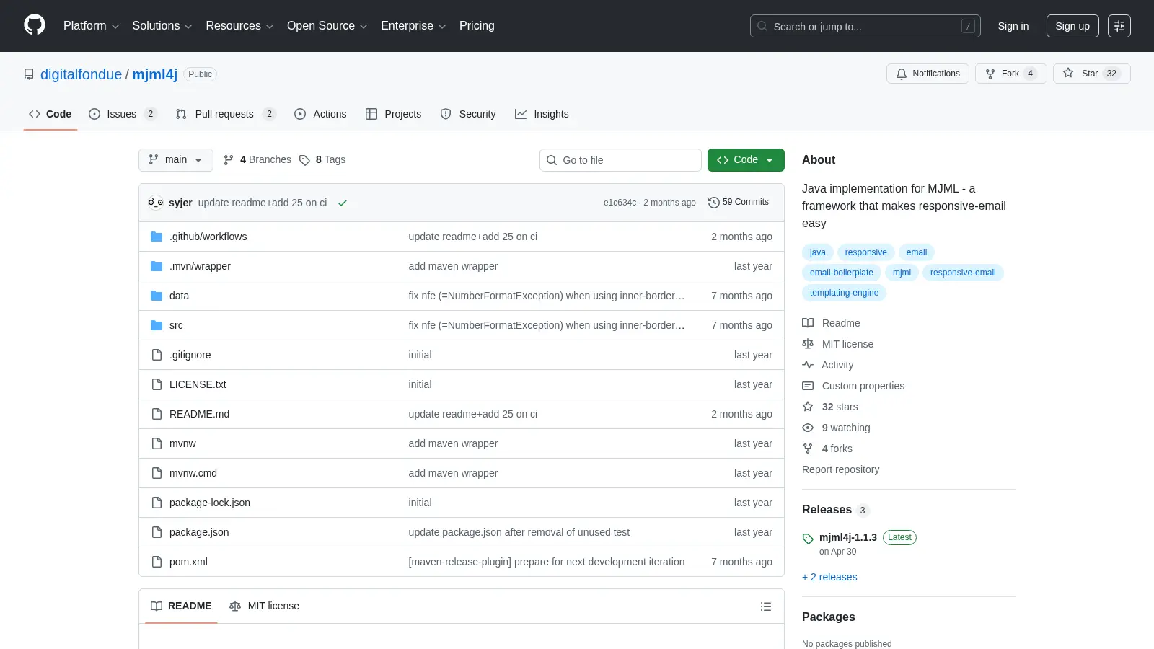Switch to the Projects tab
The height and width of the screenshot is (649, 1154).
393,114
